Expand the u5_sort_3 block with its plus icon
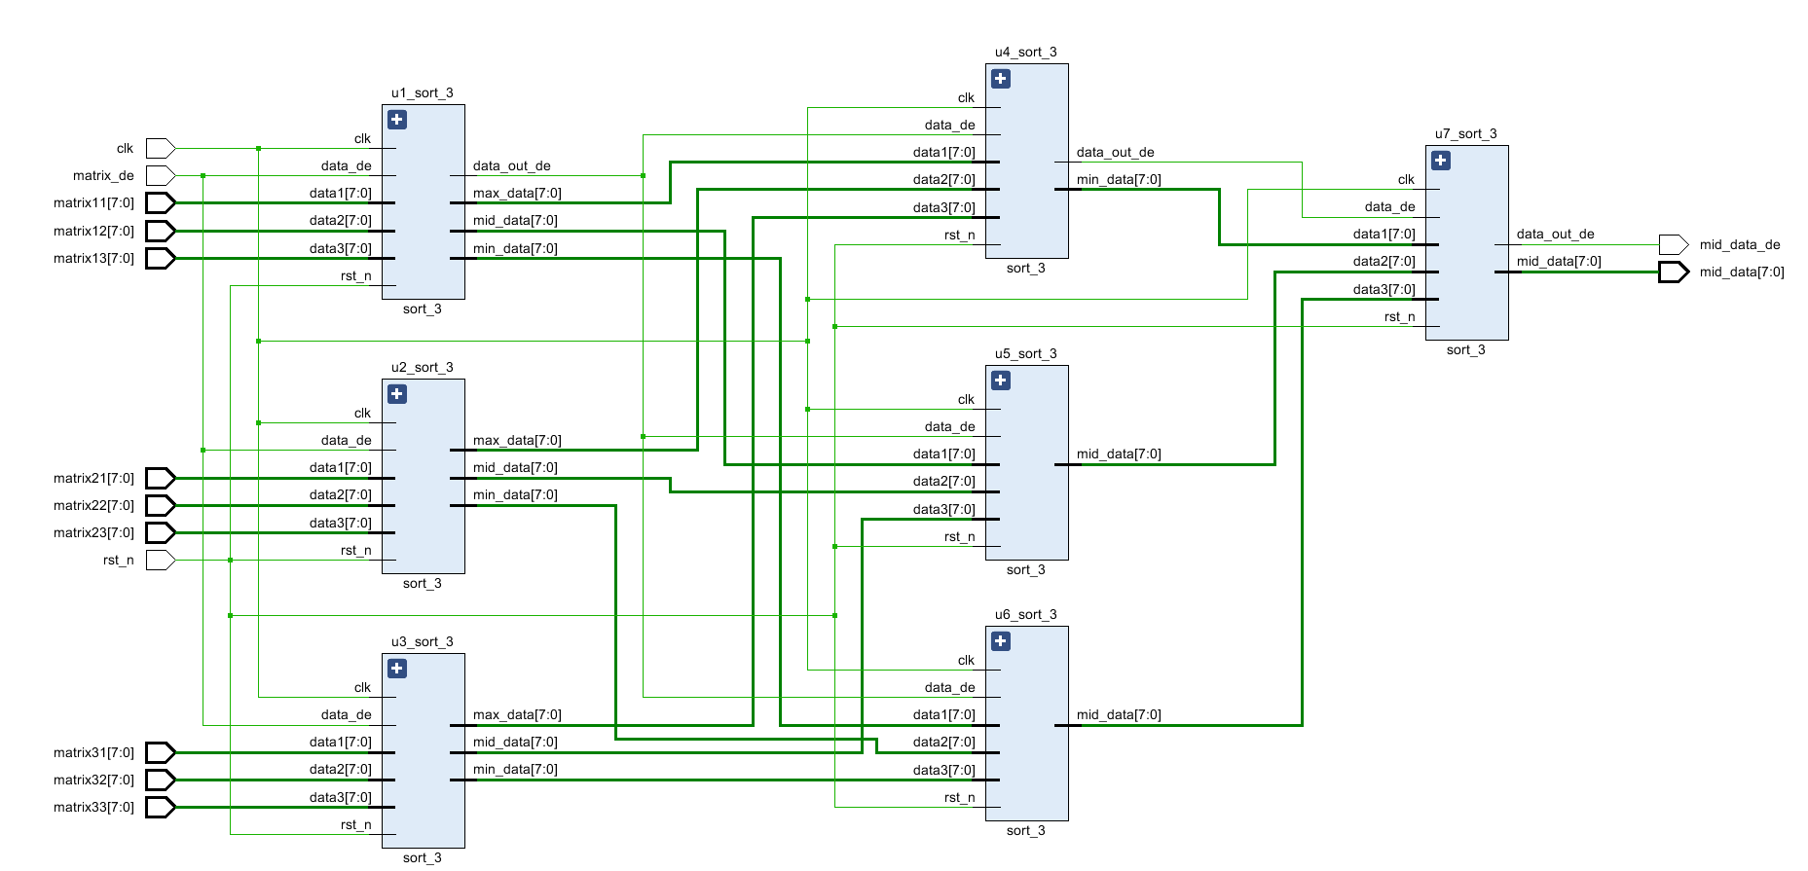 [x=1001, y=381]
